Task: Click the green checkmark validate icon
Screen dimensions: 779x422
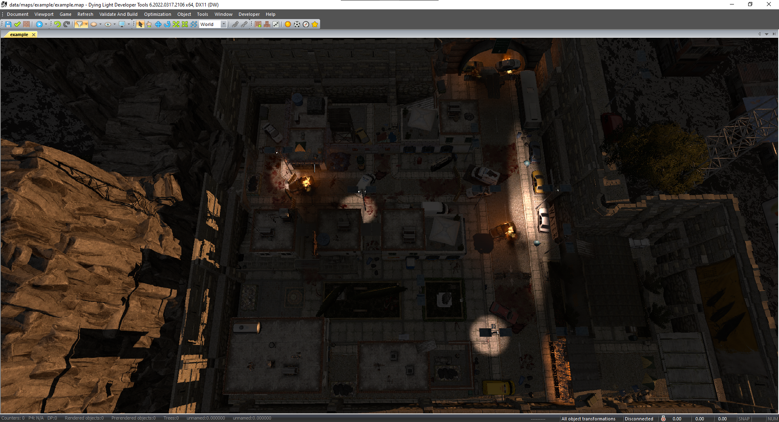Action: click(17, 24)
